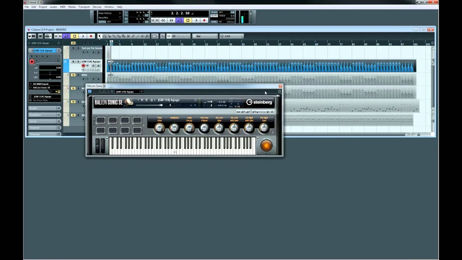
Task: Click Record in project window toolbar
Action: pyautogui.click(x=91, y=36)
